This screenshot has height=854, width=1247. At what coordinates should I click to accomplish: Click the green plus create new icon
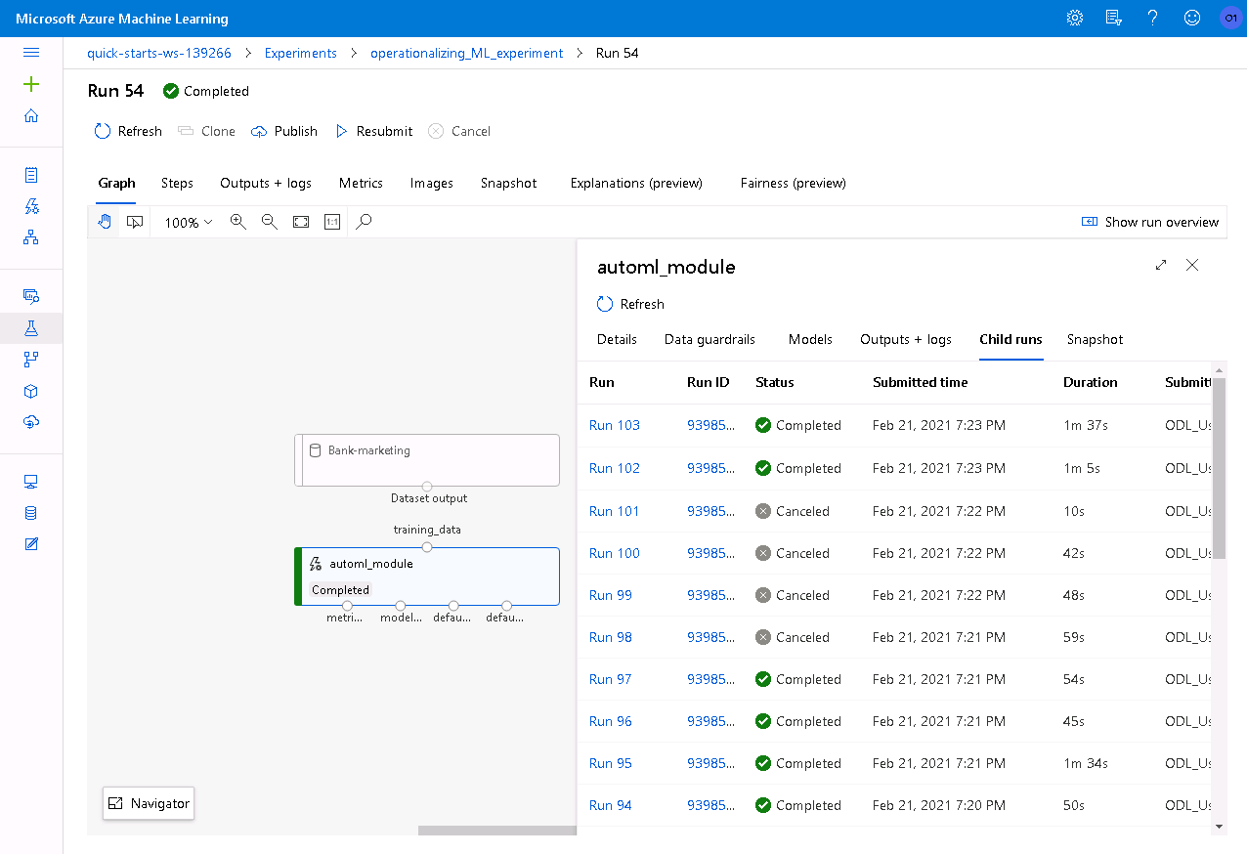(31, 84)
